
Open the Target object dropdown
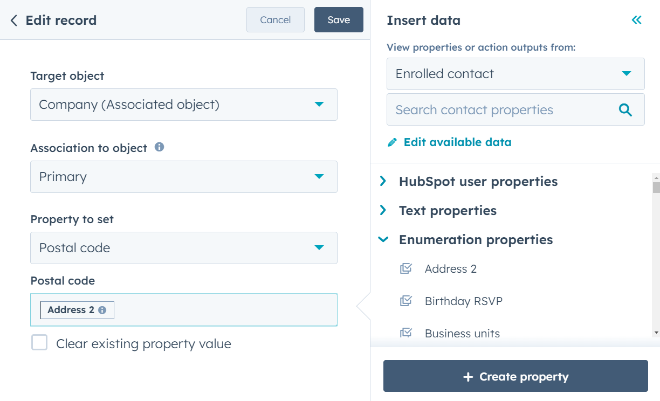(x=184, y=105)
